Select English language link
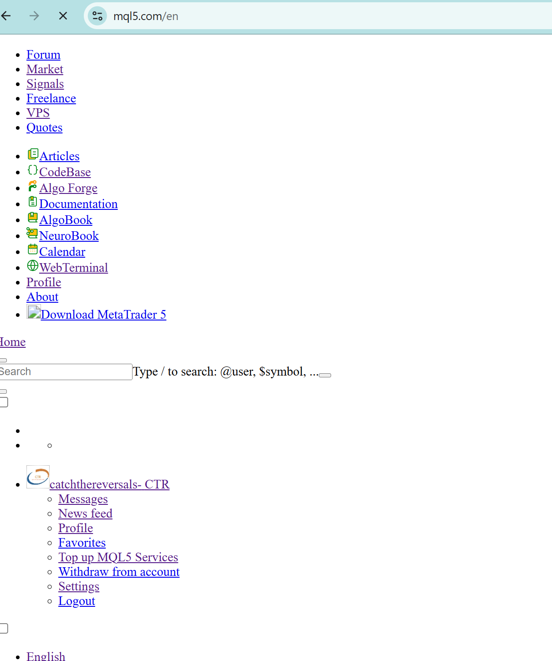Viewport: 552px width, 661px height. 46,656
